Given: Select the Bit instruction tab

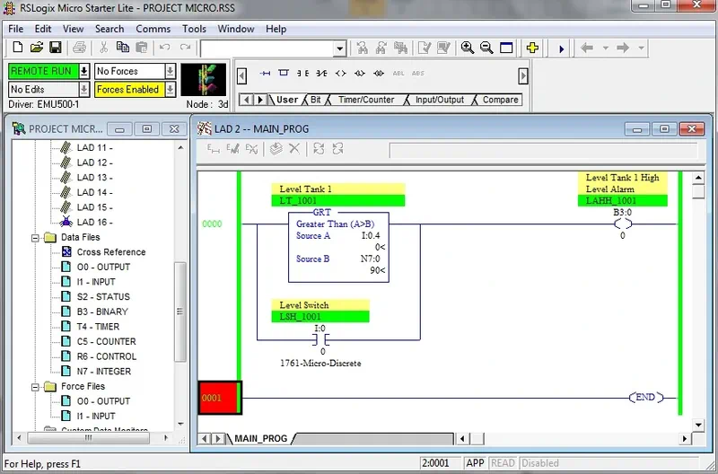Looking at the screenshot, I should 316,100.
